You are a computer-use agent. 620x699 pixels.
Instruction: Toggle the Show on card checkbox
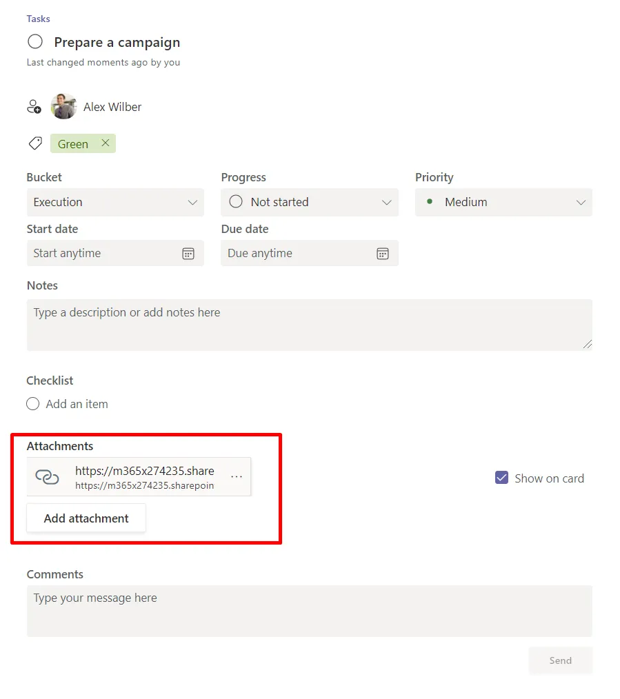502,478
